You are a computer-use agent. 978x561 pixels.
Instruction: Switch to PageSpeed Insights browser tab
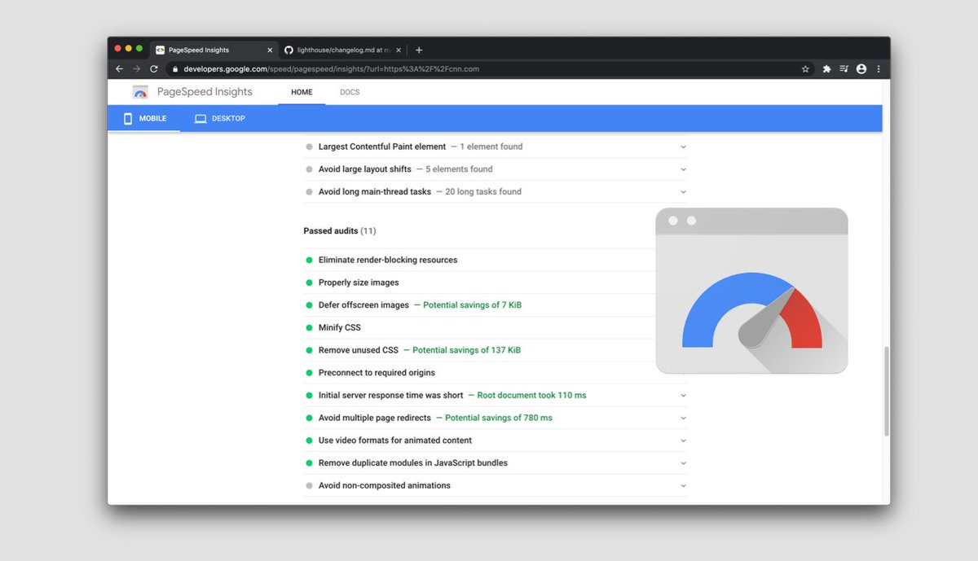(212, 50)
